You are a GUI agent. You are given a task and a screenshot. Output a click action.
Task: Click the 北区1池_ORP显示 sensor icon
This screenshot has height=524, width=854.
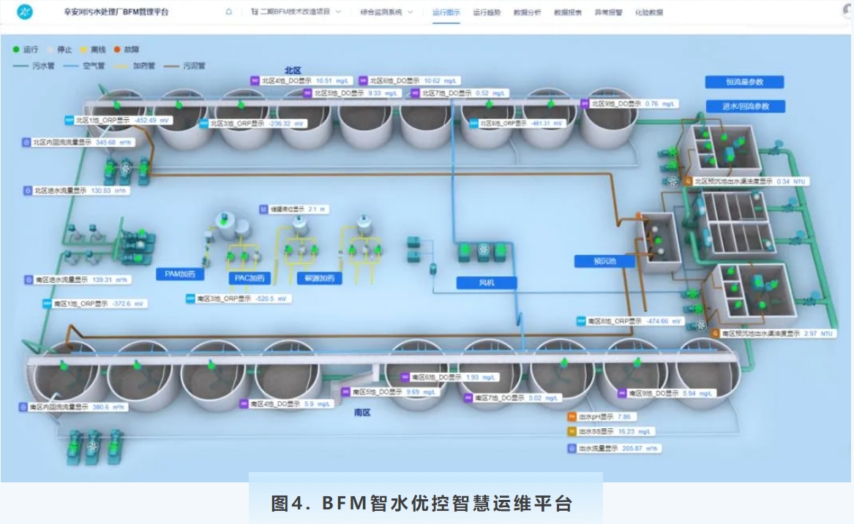pyautogui.click(x=69, y=120)
